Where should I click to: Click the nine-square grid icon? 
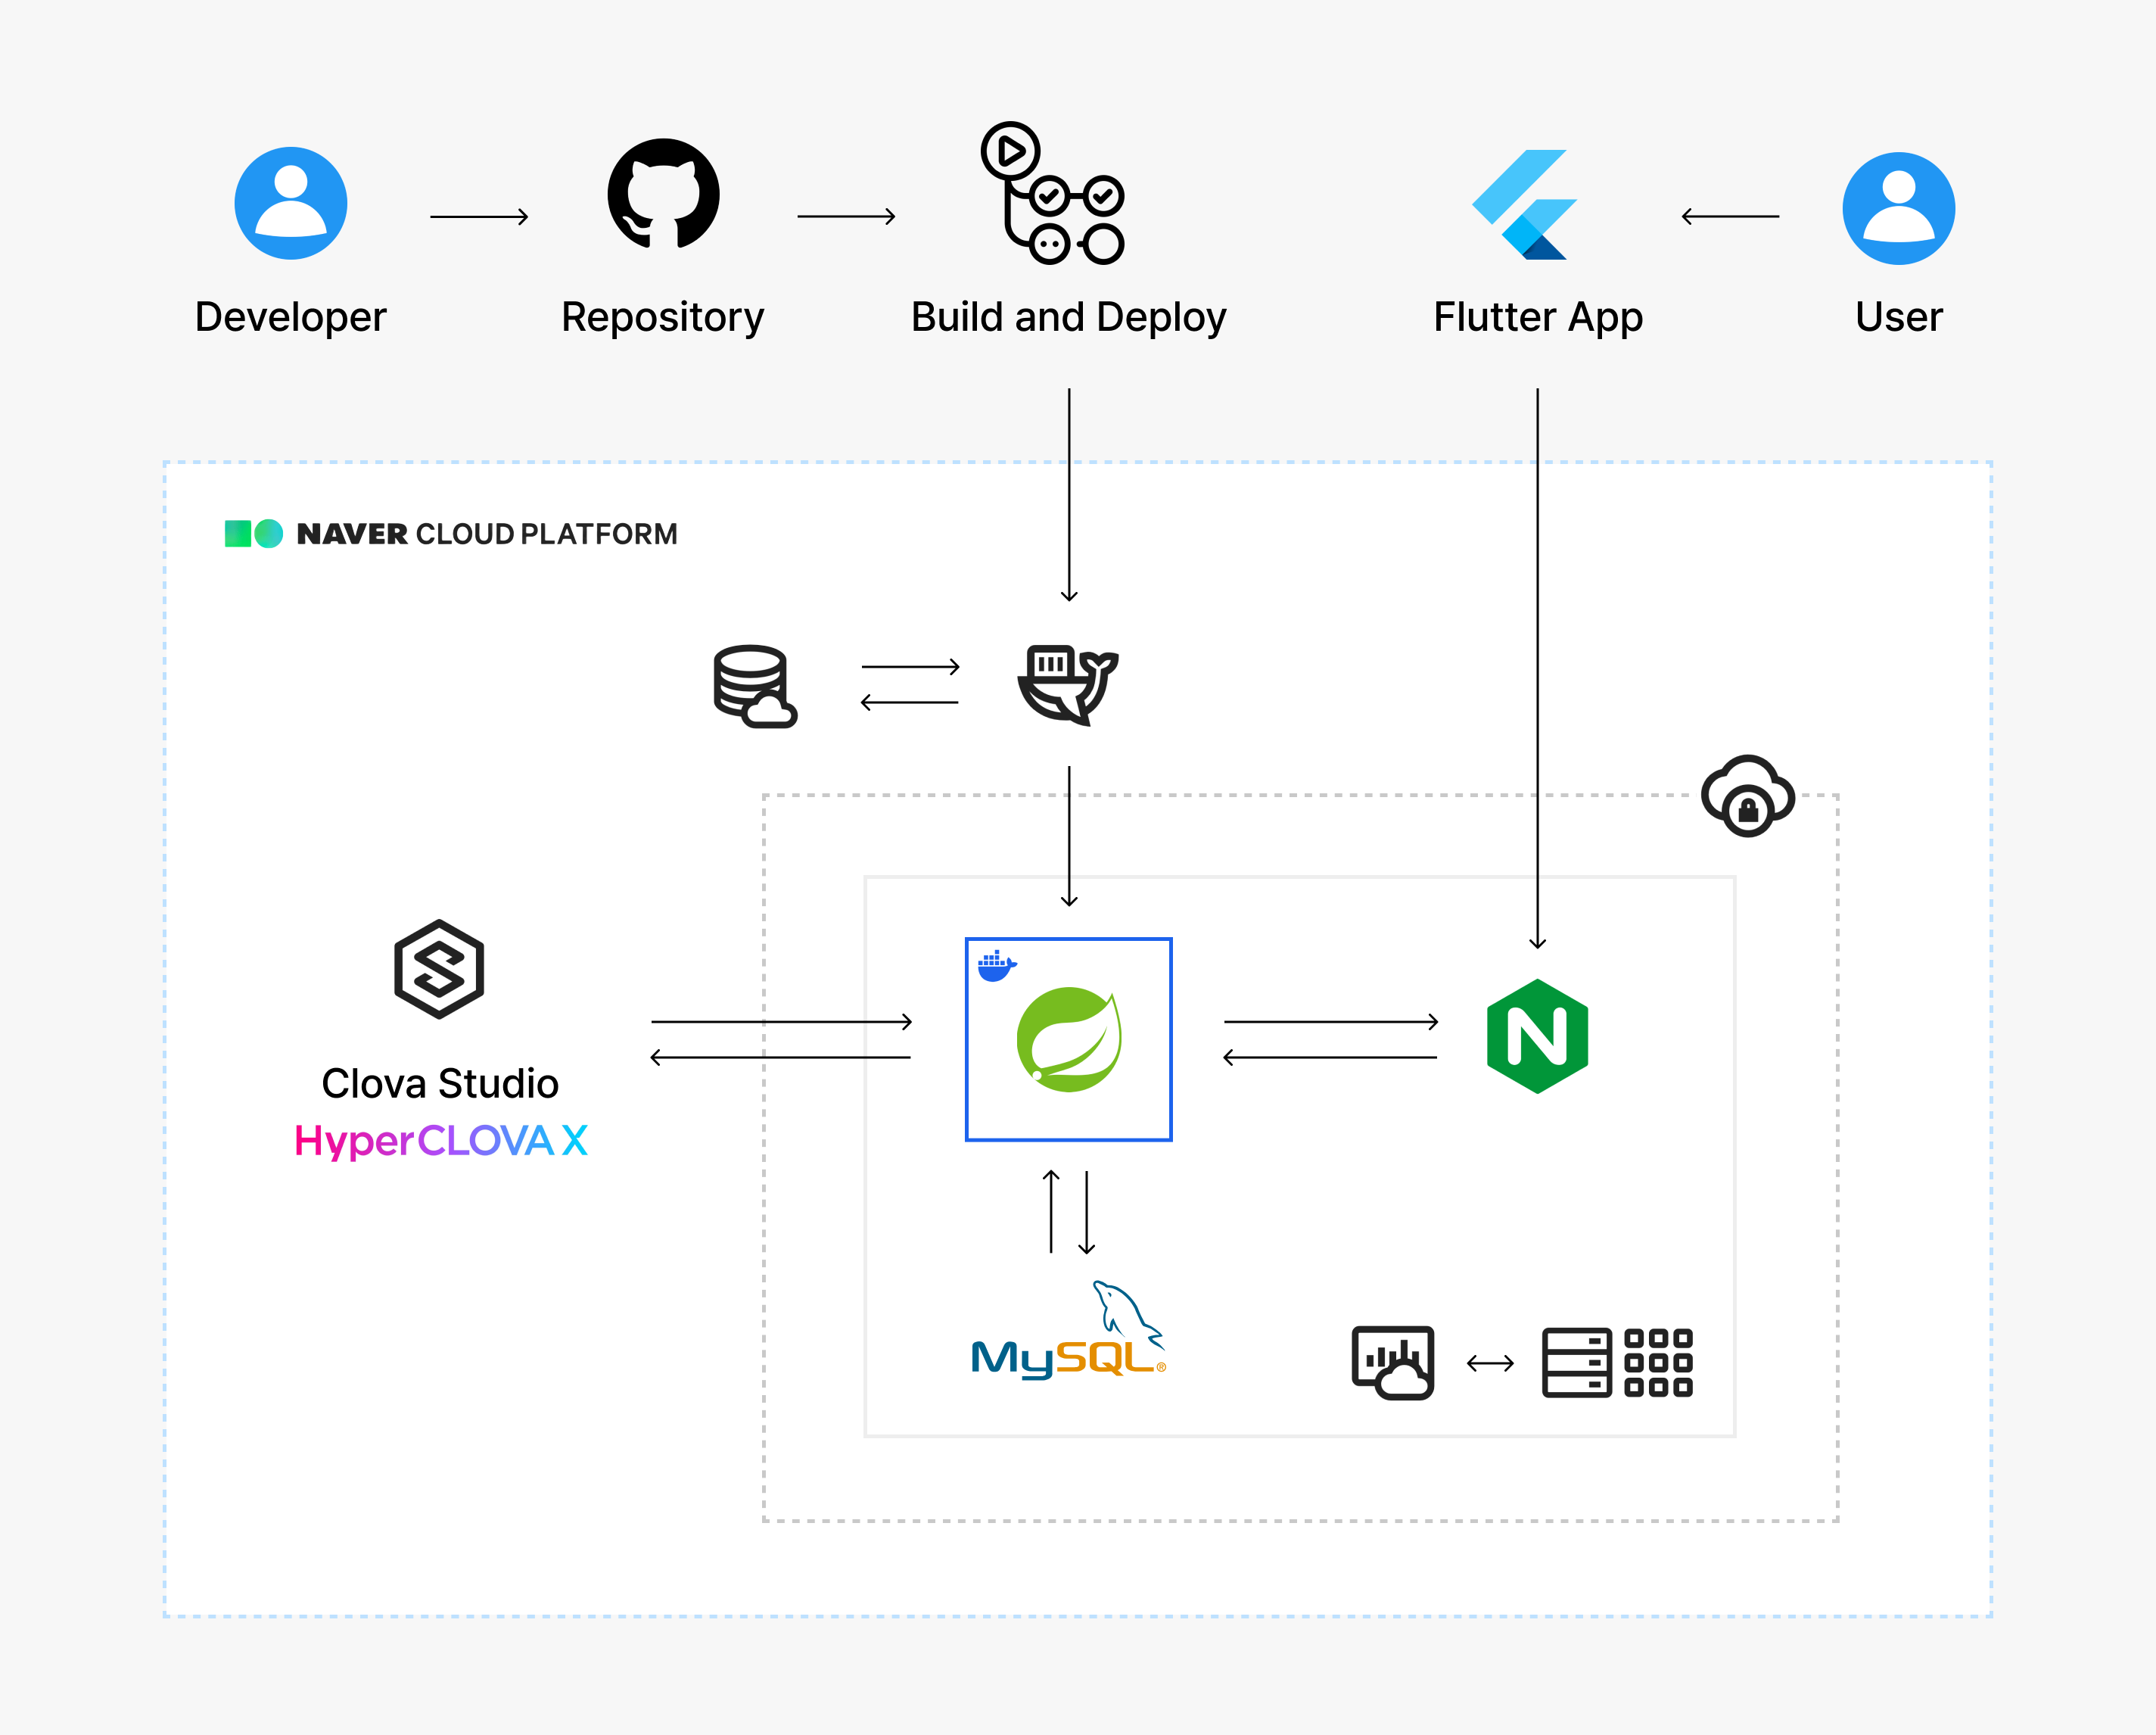pos(1659,1362)
